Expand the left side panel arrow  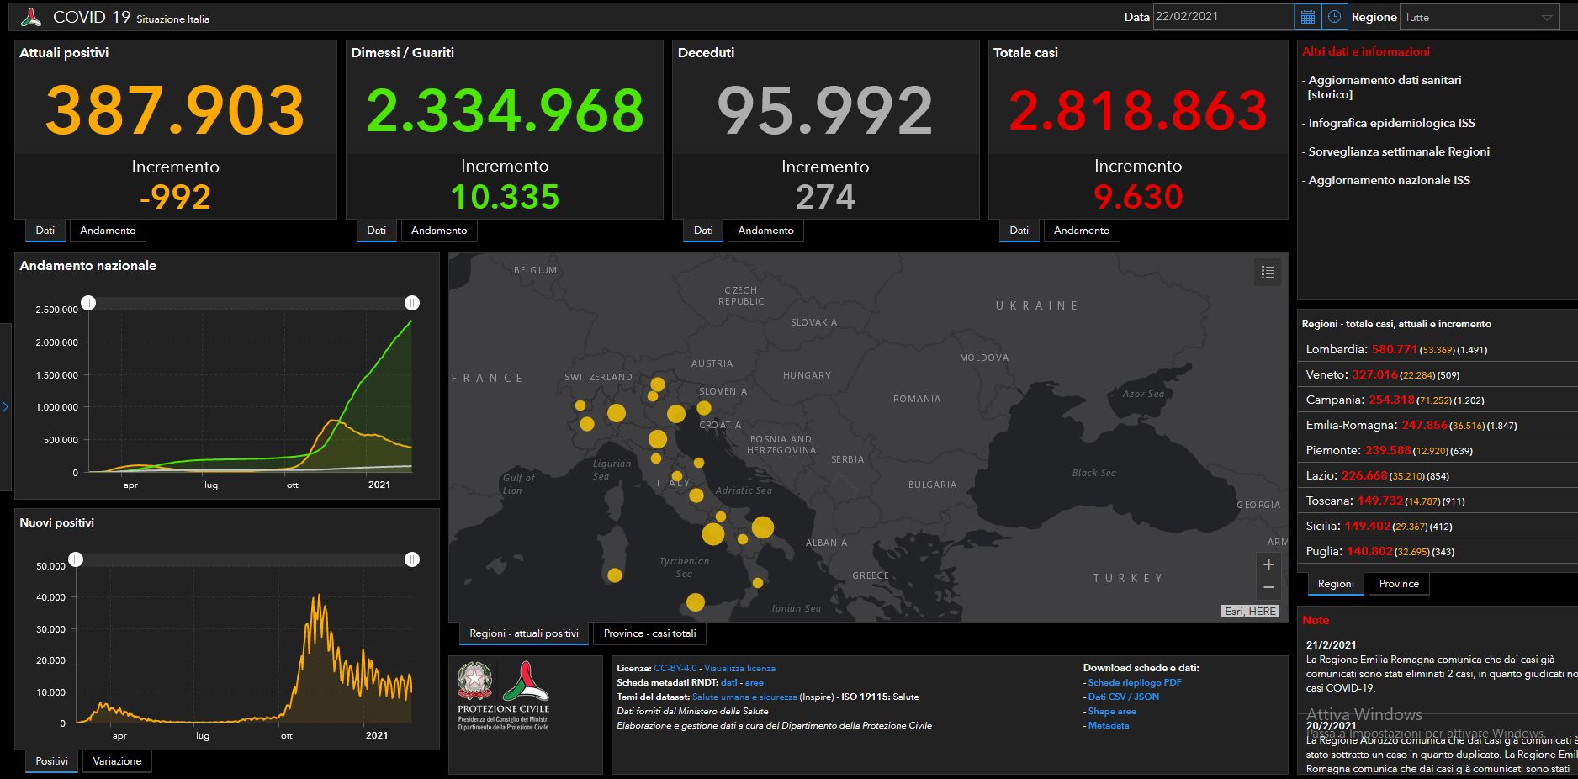coord(5,407)
